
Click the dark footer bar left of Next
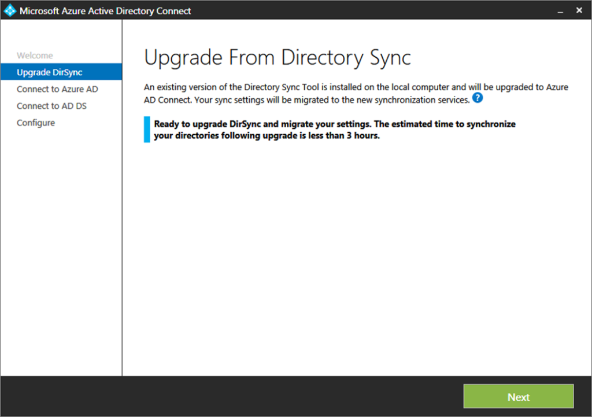231,397
